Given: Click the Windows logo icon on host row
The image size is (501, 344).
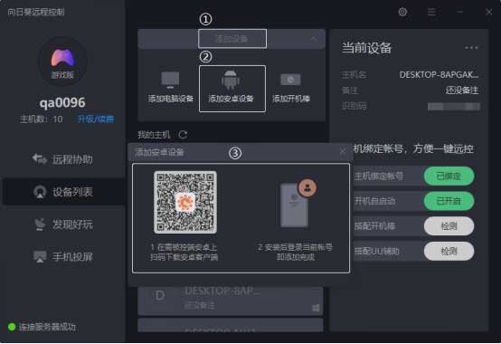Looking at the screenshot, I should pos(316,308).
